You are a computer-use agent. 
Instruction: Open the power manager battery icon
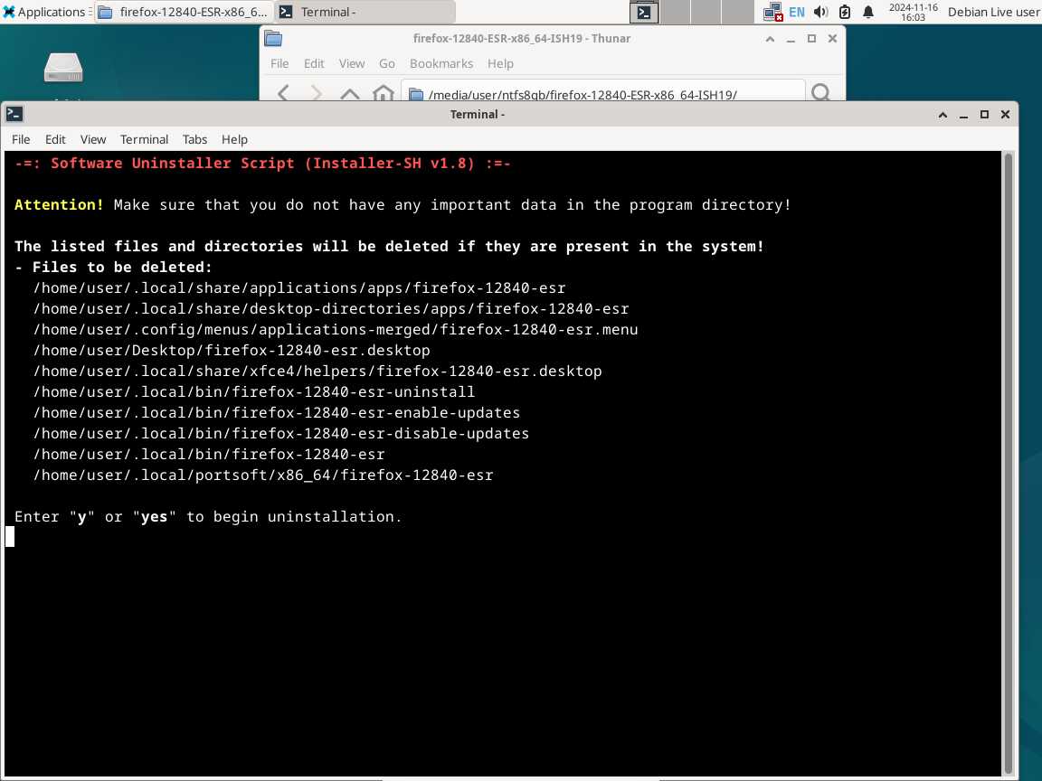845,12
